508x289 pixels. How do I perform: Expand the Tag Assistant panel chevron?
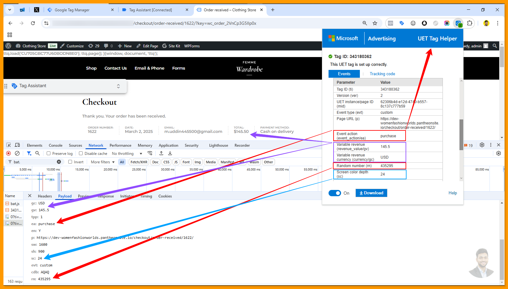pyautogui.click(x=118, y=86)
